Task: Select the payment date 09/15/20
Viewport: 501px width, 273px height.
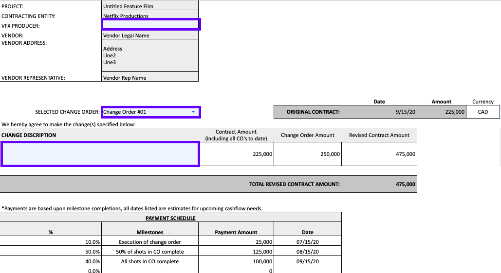Action: [x=308, y=261]
